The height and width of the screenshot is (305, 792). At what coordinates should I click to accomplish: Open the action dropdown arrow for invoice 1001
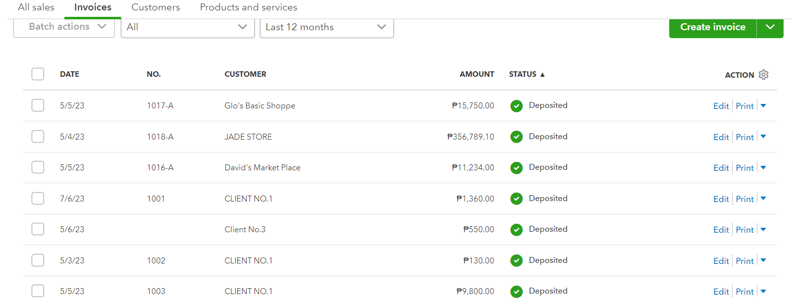(763, 199)
